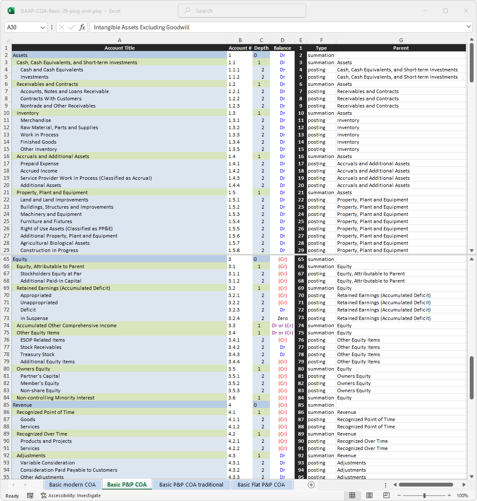Click the search magnifier icon
The height and width of the screenshot is (501, 477).
(187, 11)
